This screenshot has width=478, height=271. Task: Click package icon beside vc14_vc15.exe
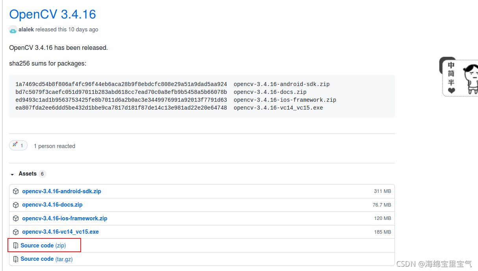pyautogui.click(x=16, y=232)
